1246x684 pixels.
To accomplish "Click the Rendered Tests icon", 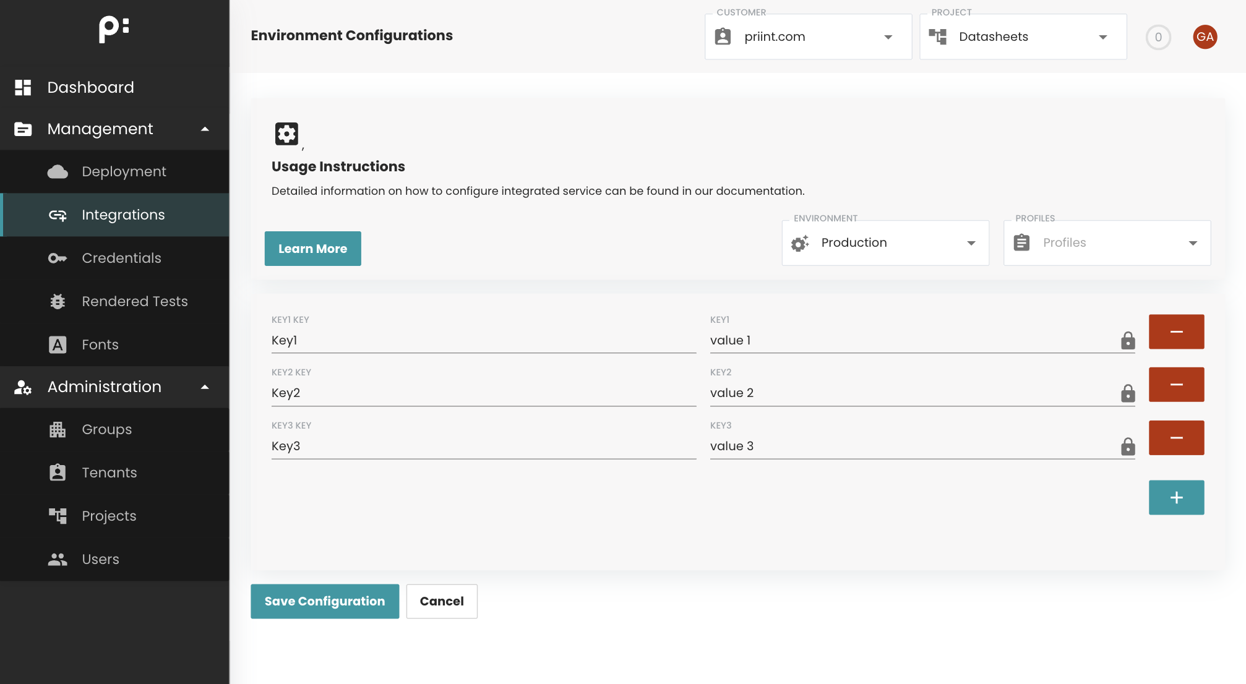I will [57, 301].
